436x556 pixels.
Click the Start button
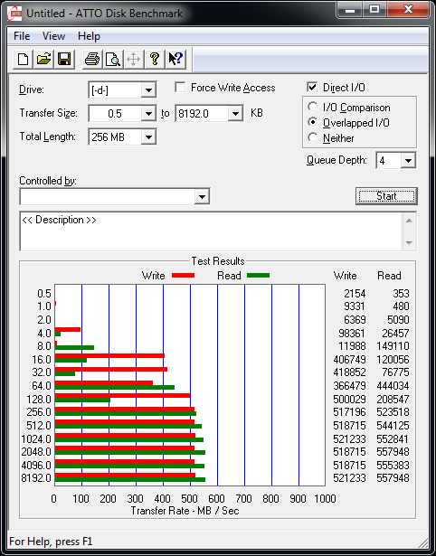click(386, 196)
